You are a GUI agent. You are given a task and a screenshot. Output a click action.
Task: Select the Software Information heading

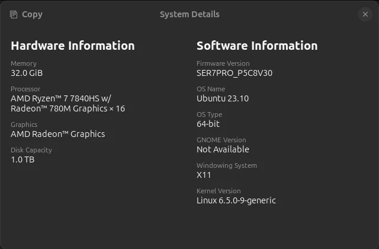257,46
